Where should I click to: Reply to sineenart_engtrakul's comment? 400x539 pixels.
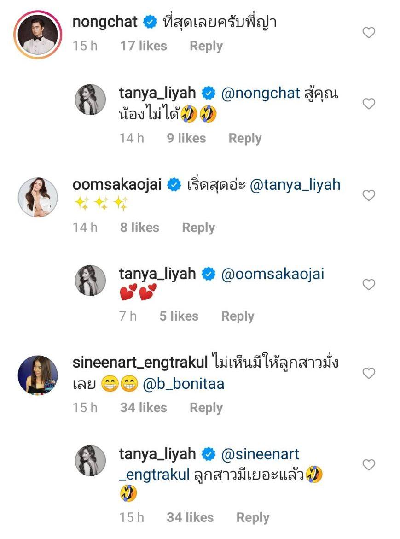[206, 408]
